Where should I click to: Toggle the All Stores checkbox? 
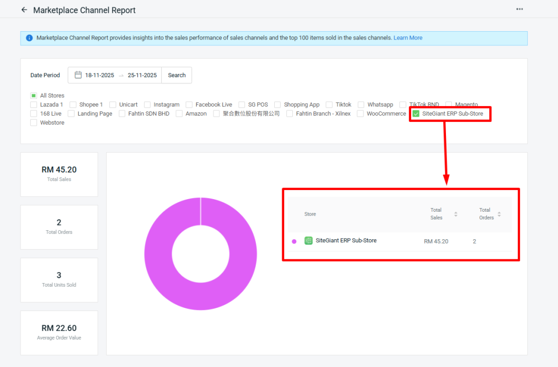click(34, 96)
